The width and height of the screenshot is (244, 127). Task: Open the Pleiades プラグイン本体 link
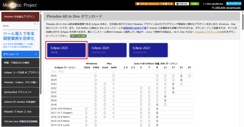tap(208, 32)
